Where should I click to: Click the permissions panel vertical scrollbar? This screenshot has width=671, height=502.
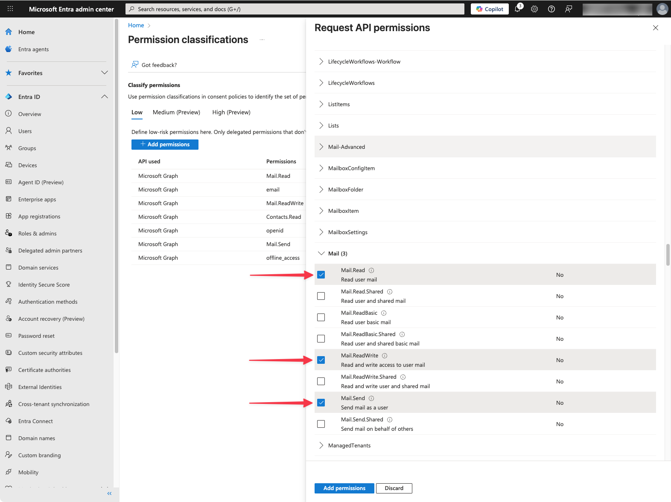pos(668,255)
